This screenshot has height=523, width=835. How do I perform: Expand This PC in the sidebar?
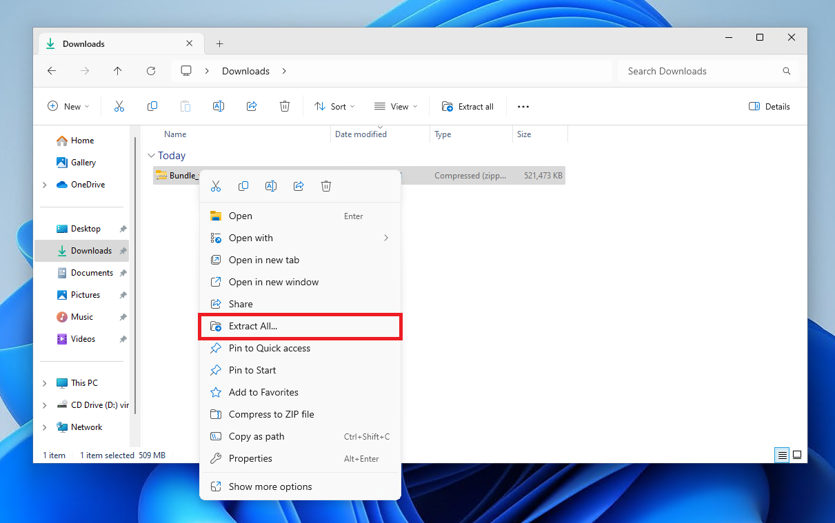(44, 382)
